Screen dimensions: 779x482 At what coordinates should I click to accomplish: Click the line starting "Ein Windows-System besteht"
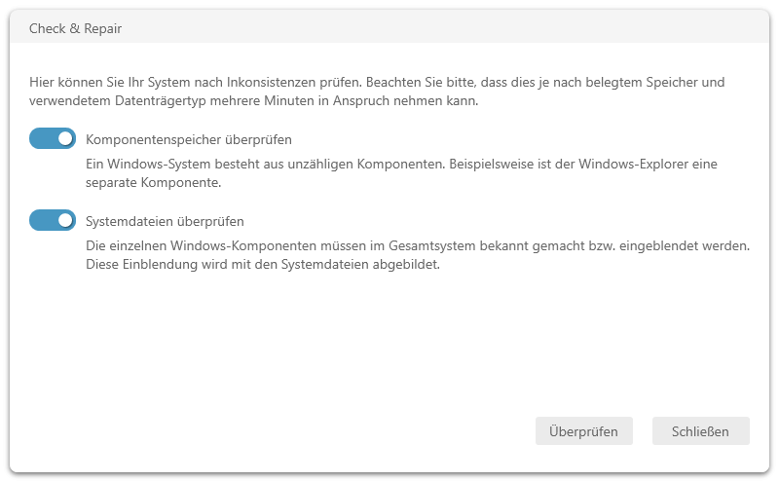(x=401, y=165)
